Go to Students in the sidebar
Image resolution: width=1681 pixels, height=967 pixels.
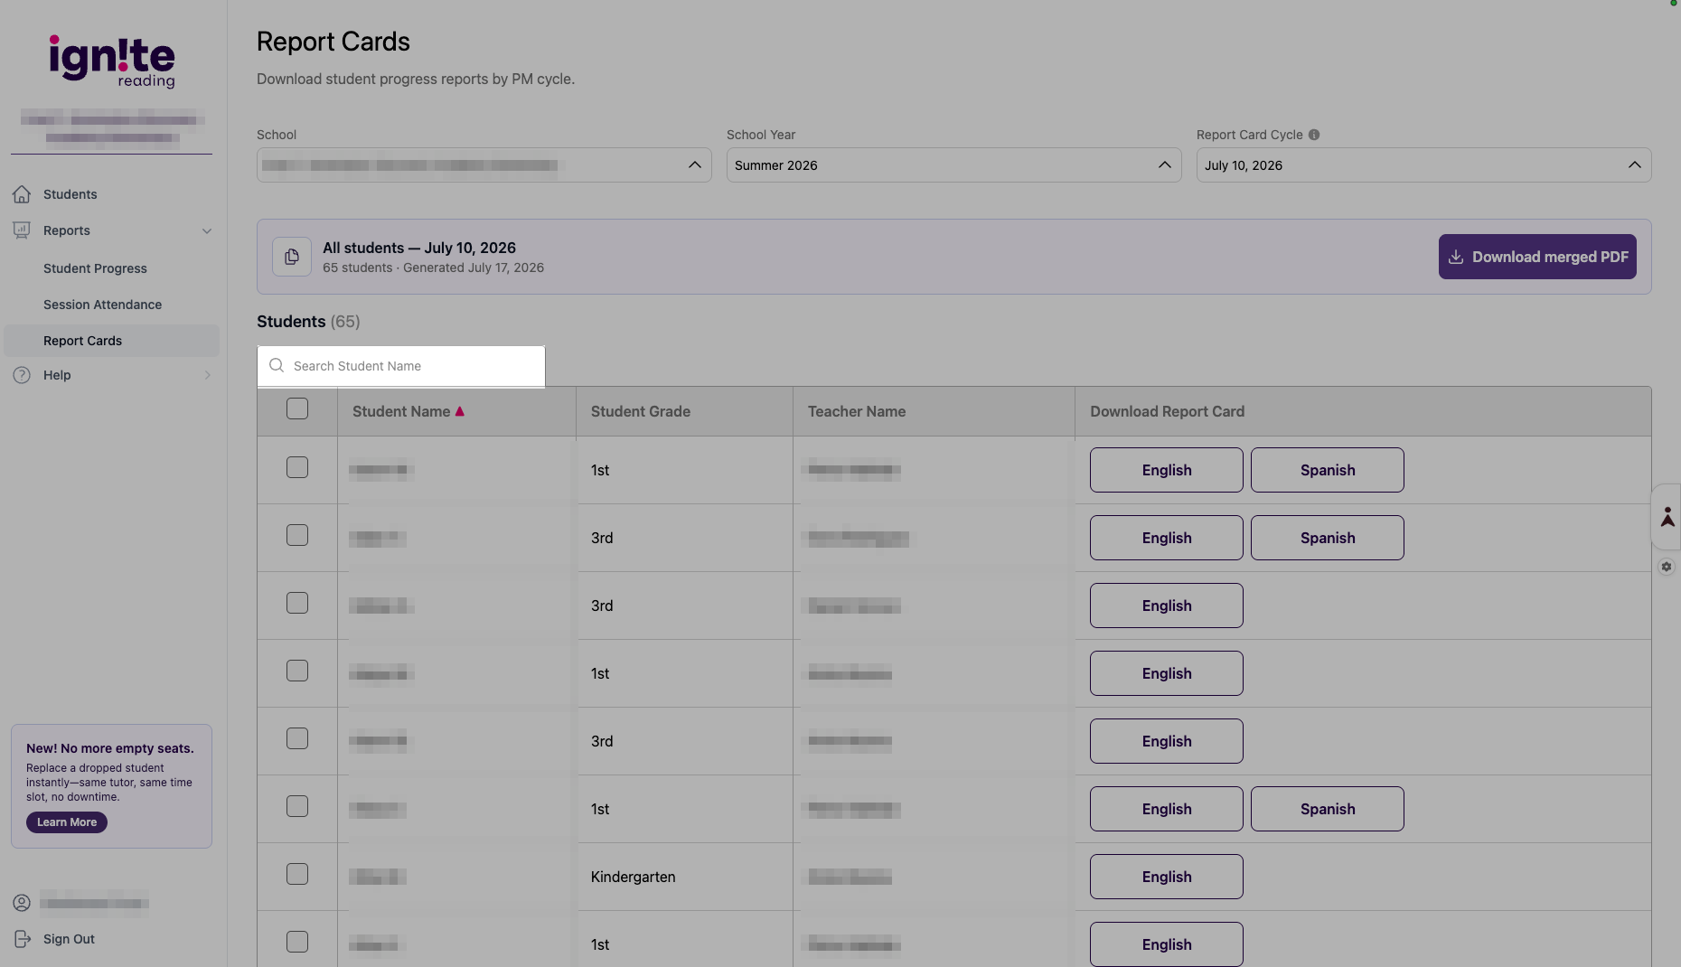tap(70, 194)
